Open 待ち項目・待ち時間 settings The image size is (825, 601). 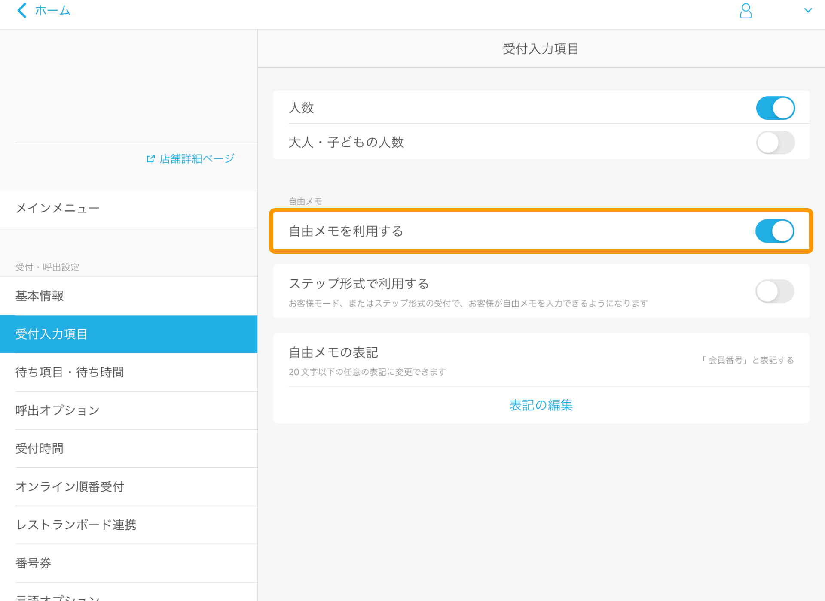[x=129, y=372]
